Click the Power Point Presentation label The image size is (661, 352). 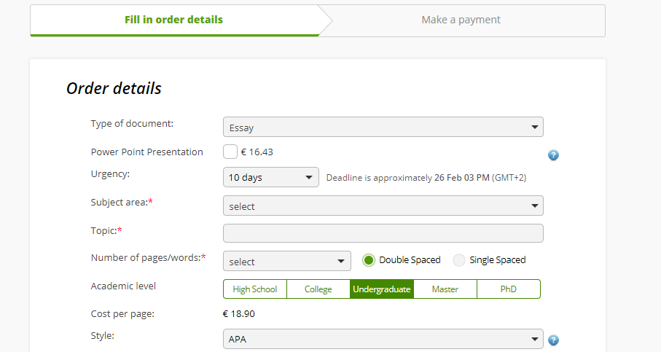tap(146, 152)
